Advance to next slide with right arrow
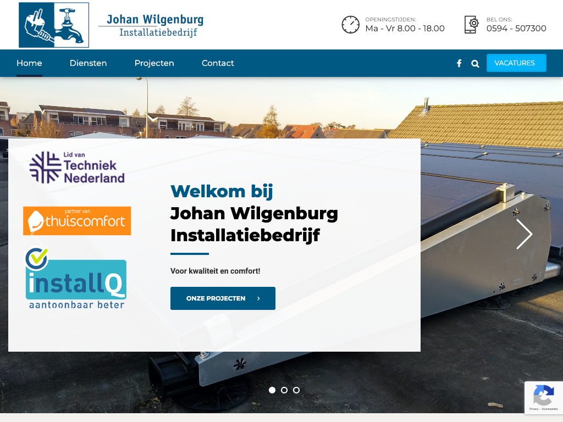563x422 pixels. [524, 234]
